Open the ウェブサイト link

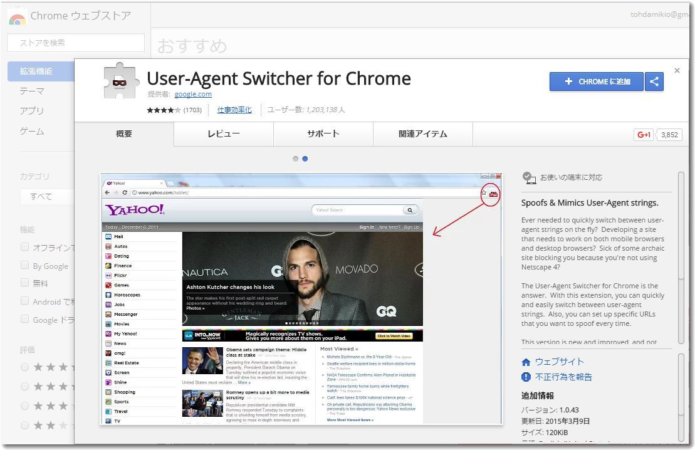(x=560, y=362)
